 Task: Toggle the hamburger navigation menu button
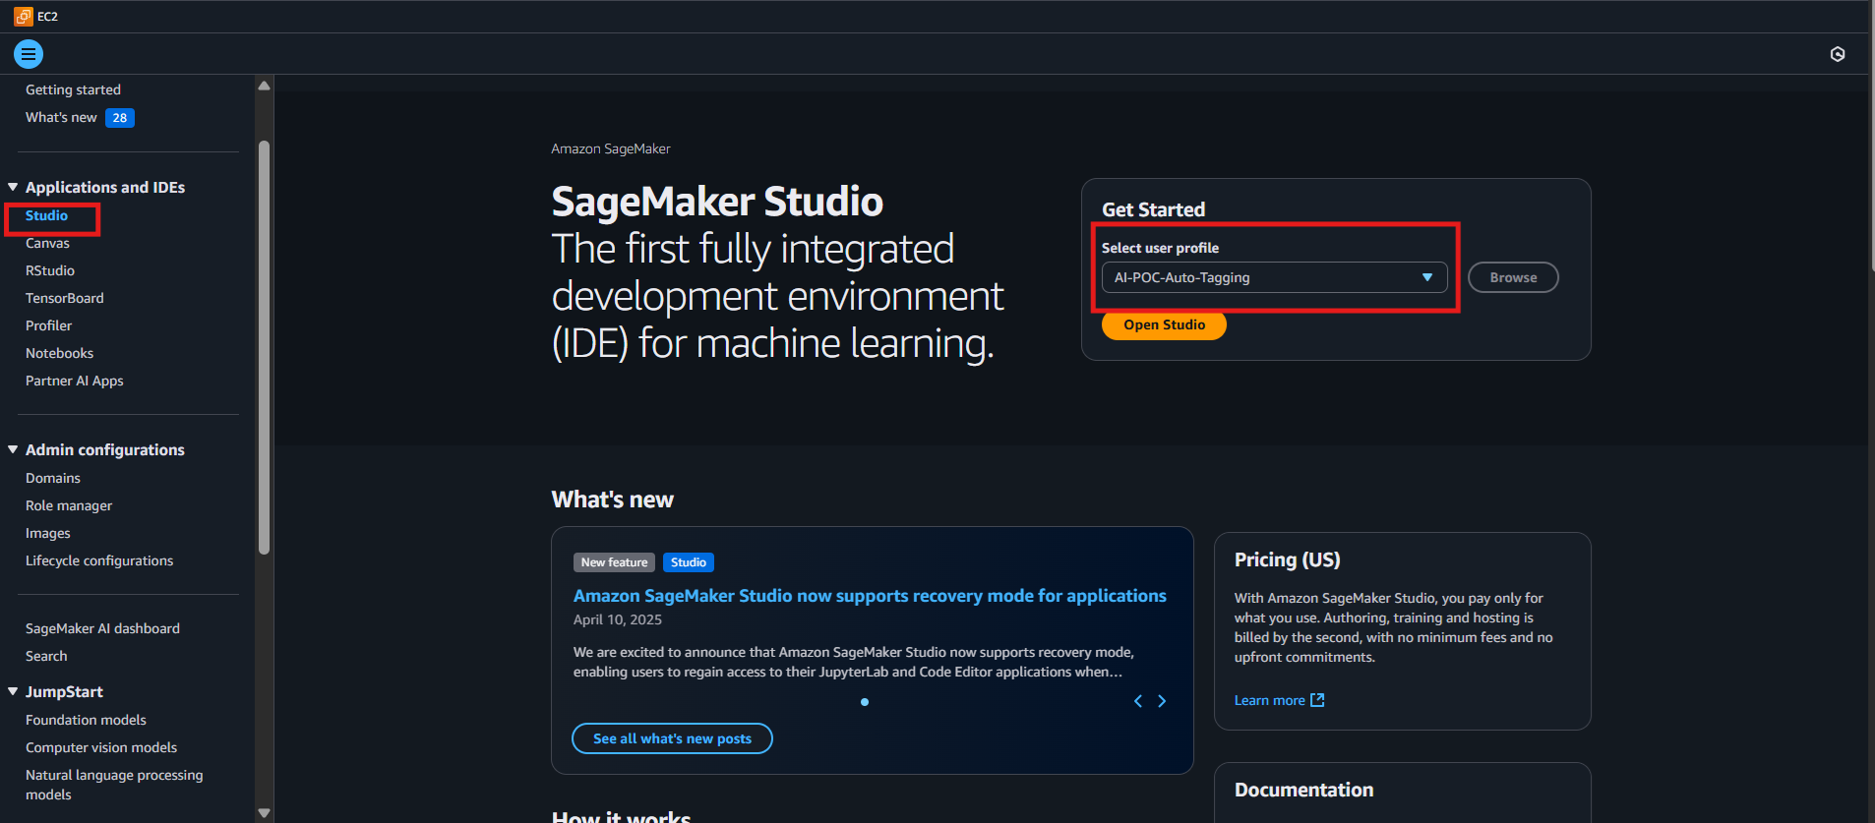(29, 54)
